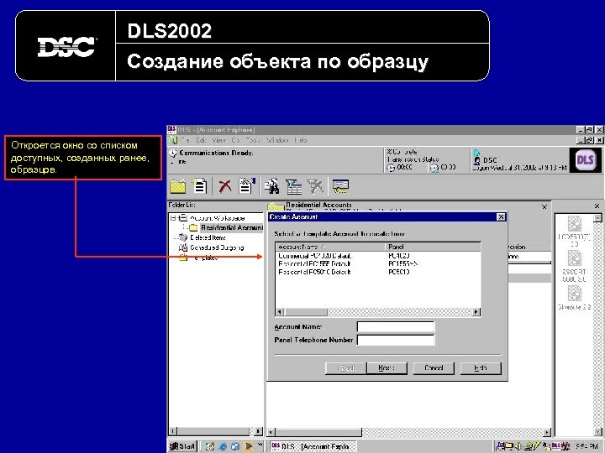Click the PC4020 panel cell
This screenshot has height=453, width=605.
coord(399,256)
